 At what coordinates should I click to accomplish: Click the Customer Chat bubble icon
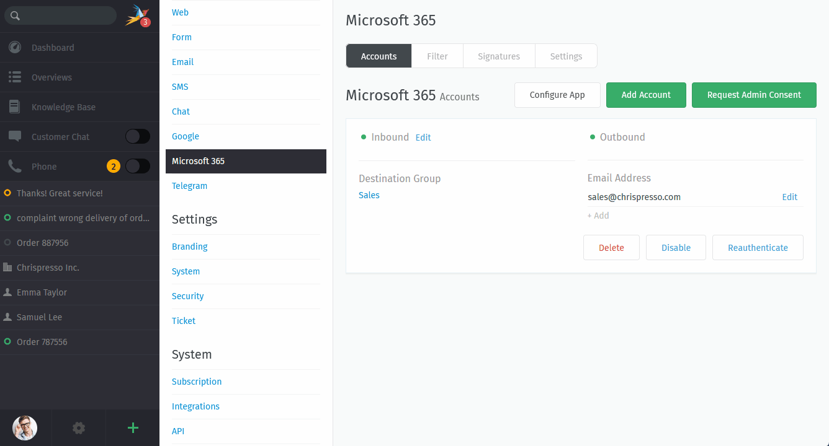(15, 137)
